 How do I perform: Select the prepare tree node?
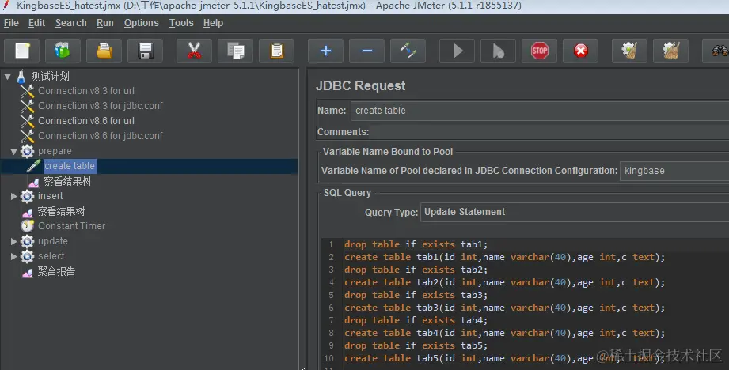click(55, 151)
